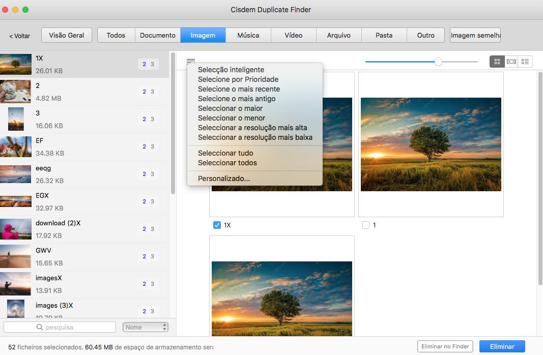Click the pesquisa search input field
This screenshot has width=543, height=355.
coord(76,327)
